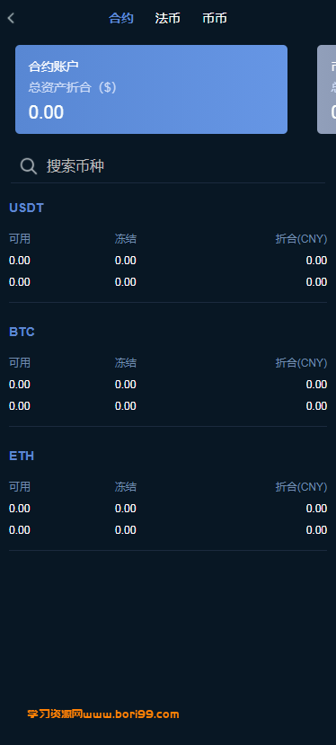Open the 币币 tab
The width and height of the screenshot is (336, 745).
tap(215, 19)
